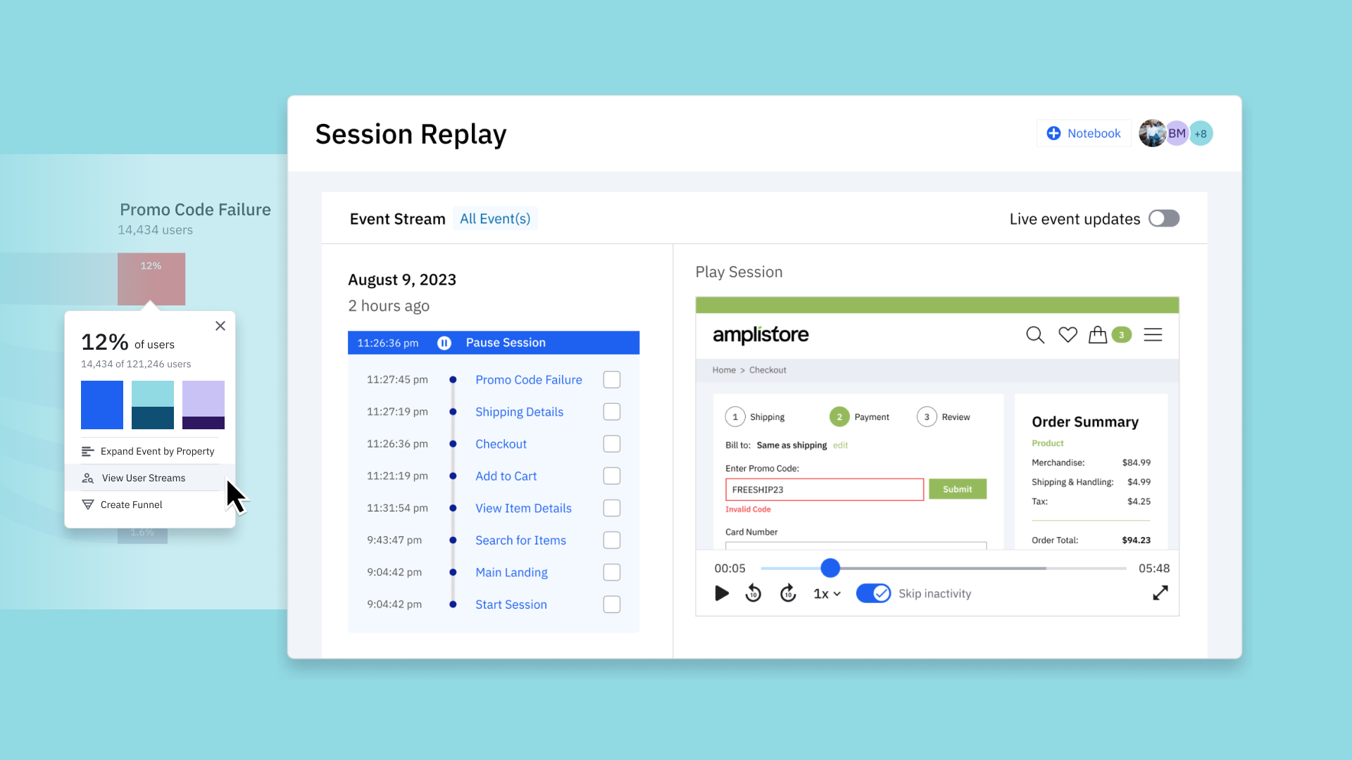The image size is (1352, 760).
Task: Play the session replay
Action: pos(722,593)
